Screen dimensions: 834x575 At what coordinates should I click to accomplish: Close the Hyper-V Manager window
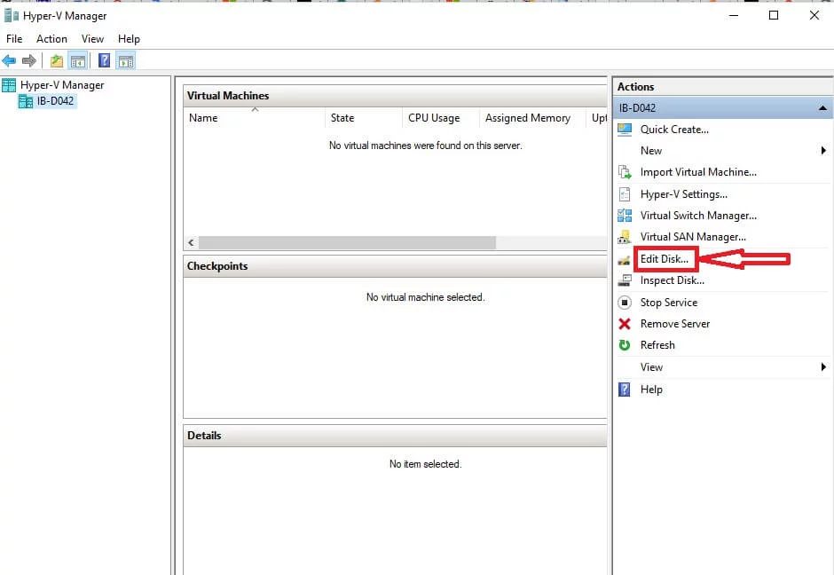[x=814, y=15]
